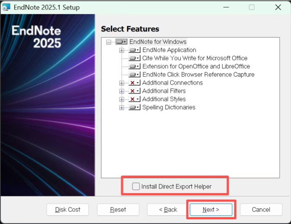Screen dimensions: 291x224
Task: Open install icon for EndNote Click Browser Capture
Action: pyautogui.click(x=134, y=75)
